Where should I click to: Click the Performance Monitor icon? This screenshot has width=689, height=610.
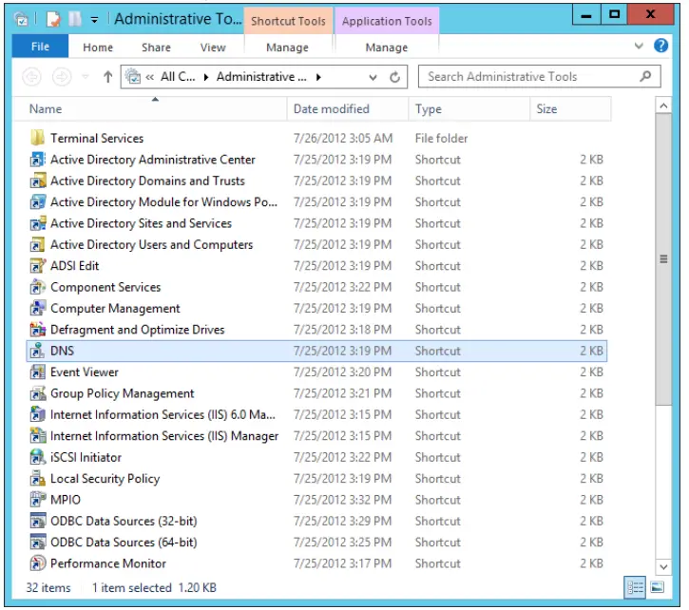(x=38, y=563)
